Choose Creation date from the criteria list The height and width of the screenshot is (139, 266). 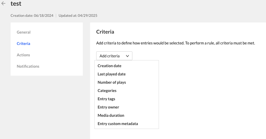coord(109,66)
